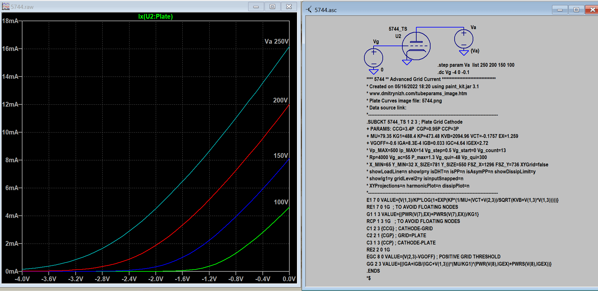Click the 5744.raw title bar text
598x291 pixels.
tap(22, 7)
